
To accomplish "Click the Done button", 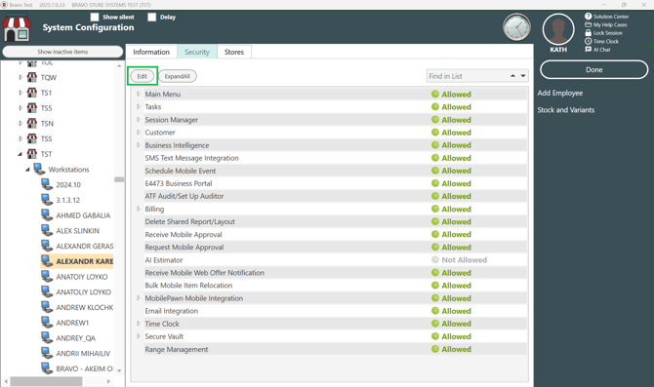I will click(593, 69).
